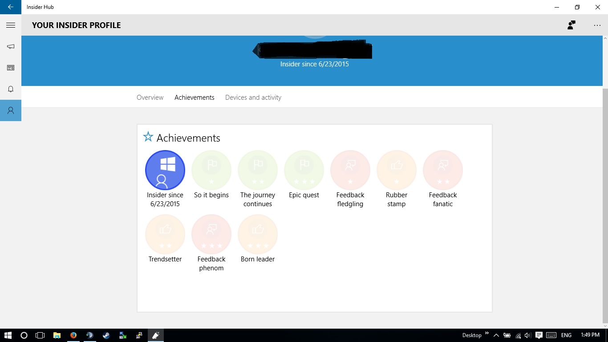Open the touch keyboard tray icon
This screenshot has width=608, height=342.
coord(551,335)
